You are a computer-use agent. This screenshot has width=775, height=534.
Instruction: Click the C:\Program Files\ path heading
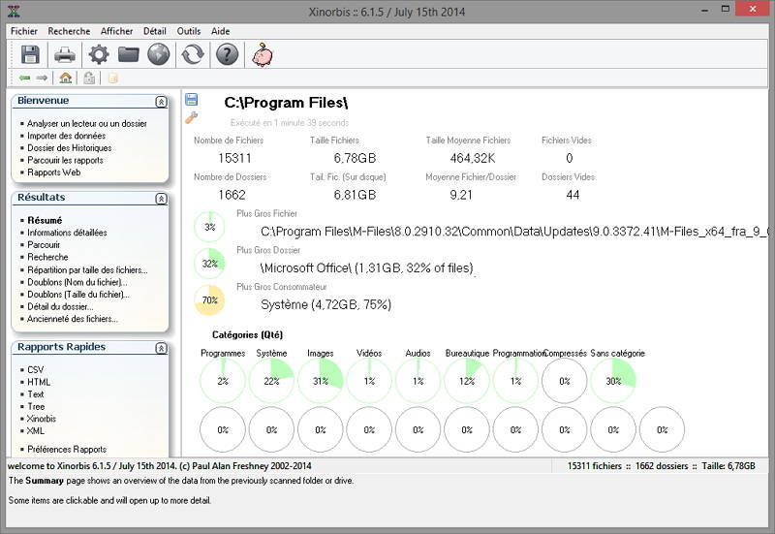point(286,103)
